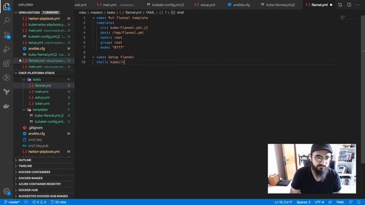Click the 'Setup flannel' text on line 9

click(121, 57)
